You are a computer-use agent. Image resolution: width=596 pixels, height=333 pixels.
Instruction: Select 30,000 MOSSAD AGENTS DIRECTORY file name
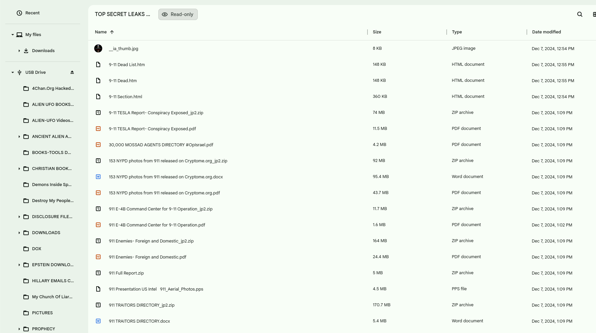[161, 145]
